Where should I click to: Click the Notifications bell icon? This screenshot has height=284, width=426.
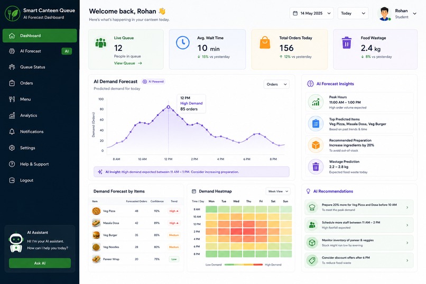click(x=12, y=132)
